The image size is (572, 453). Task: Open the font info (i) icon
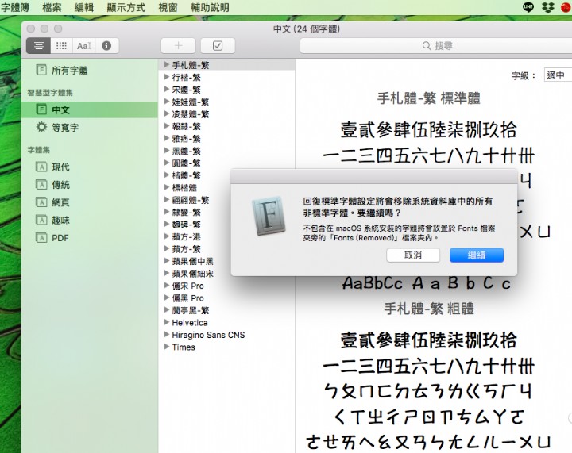[x=106, y=46]
